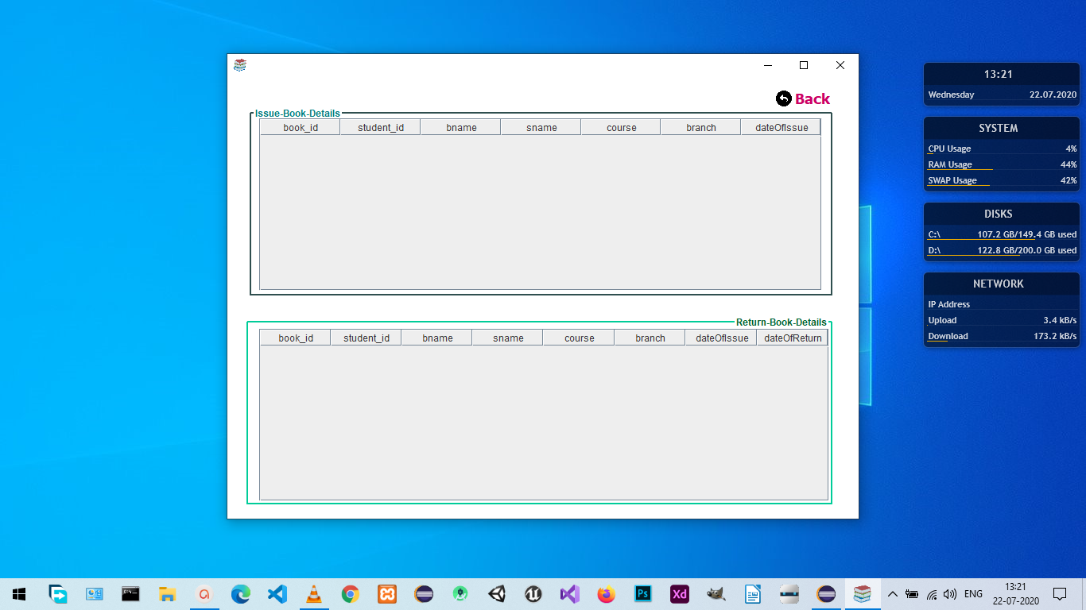Click the CPU Usage entry in the widget
This screenshot has height=610, width=1086.
pyautogui.click(x=1002, y=149)
